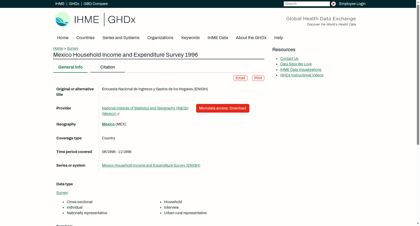The height and width of the screenshot is (226, 420).
Task: Open the IHME Data menu item
Action: pyautogui.click(x=218, y=38)
